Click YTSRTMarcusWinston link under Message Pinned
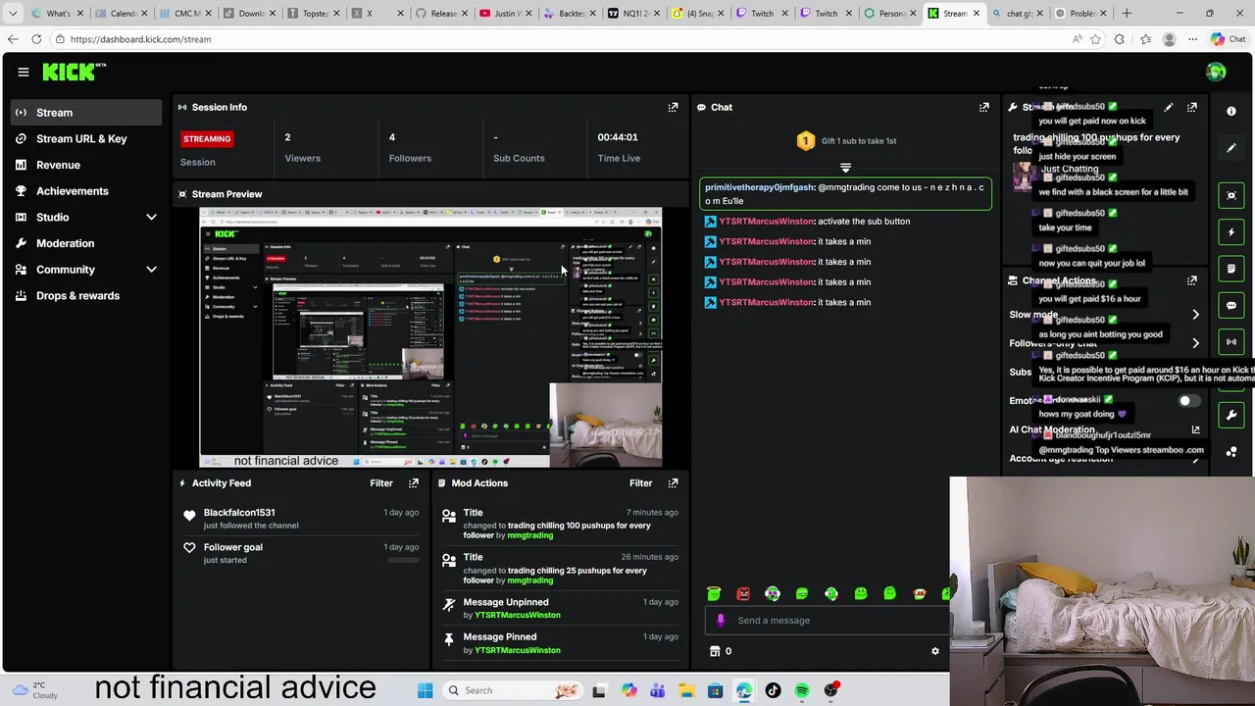Image resolution: width=1255 pixels, height=706 pixels. point(518,650)
